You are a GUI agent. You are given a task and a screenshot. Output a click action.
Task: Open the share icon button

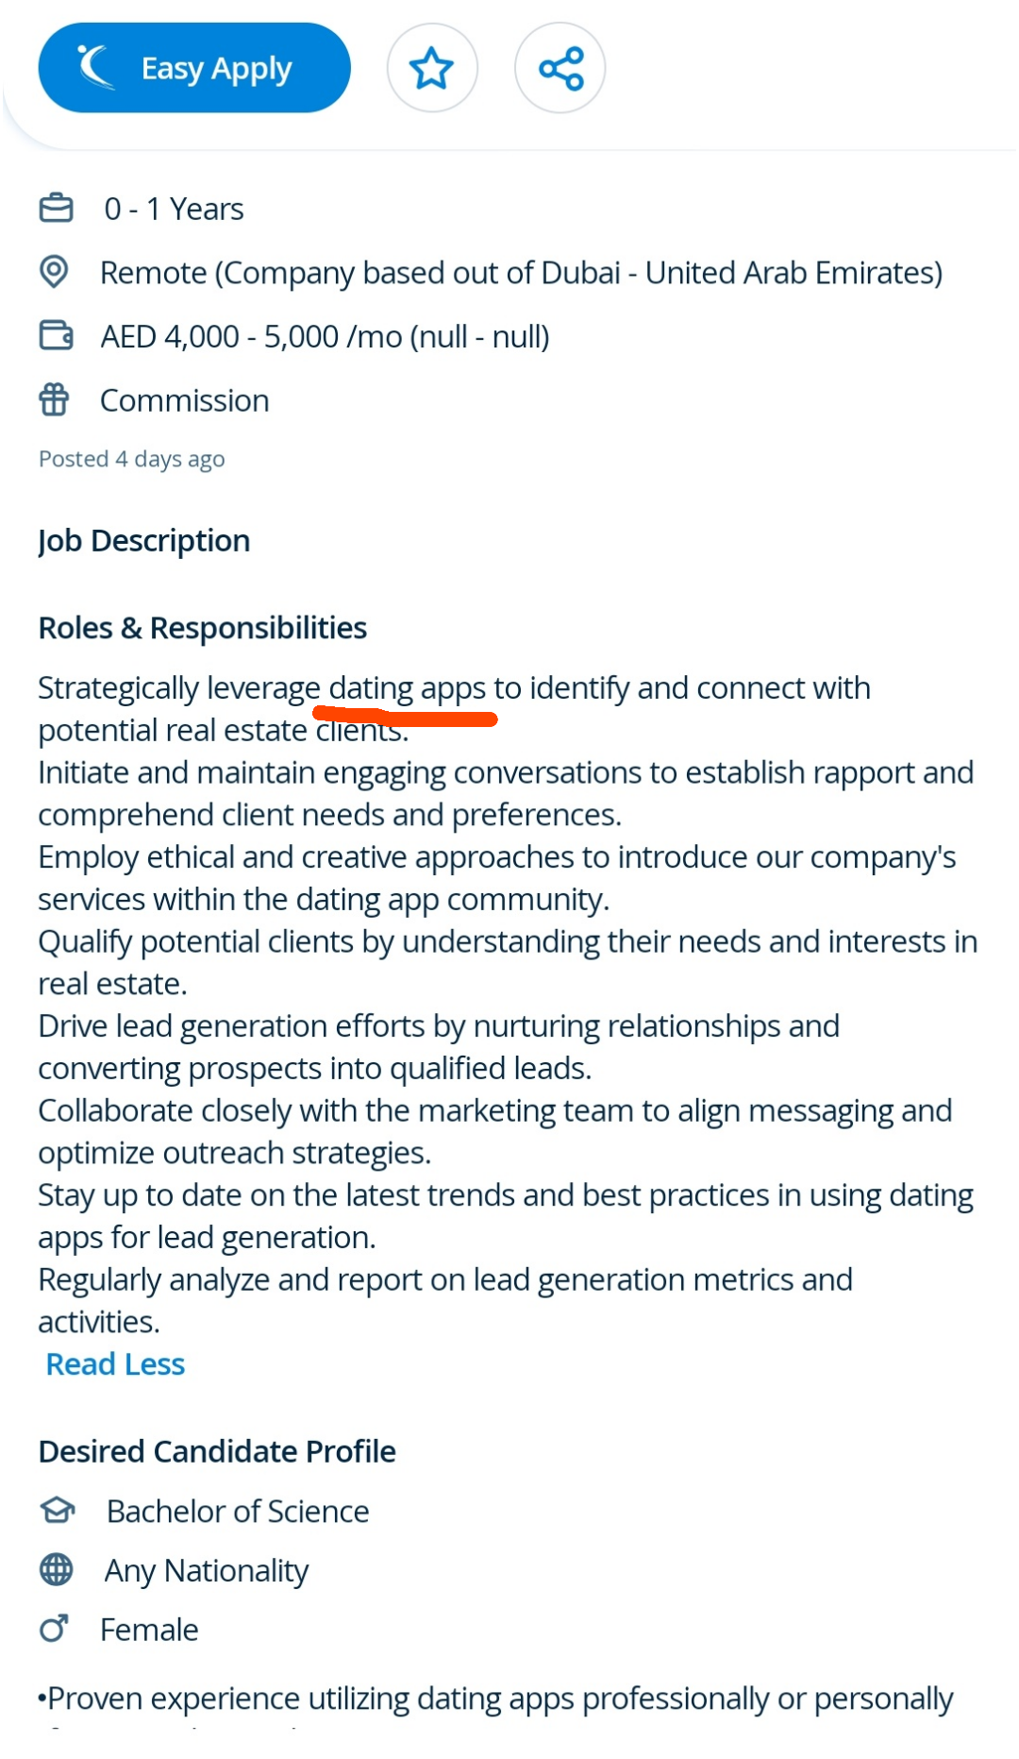560,68
